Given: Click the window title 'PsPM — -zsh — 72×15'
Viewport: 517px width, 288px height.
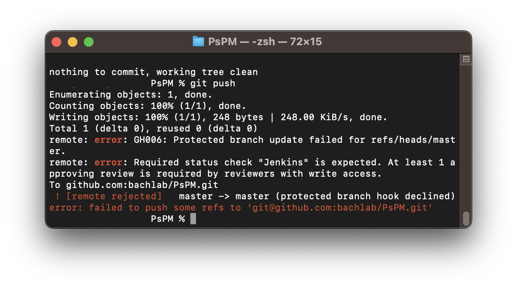Looking at the screenshot, I should point(264,42).
